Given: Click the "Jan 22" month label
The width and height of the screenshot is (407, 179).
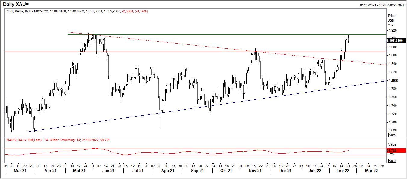Looking at the screenshot, I should point(315,171).
